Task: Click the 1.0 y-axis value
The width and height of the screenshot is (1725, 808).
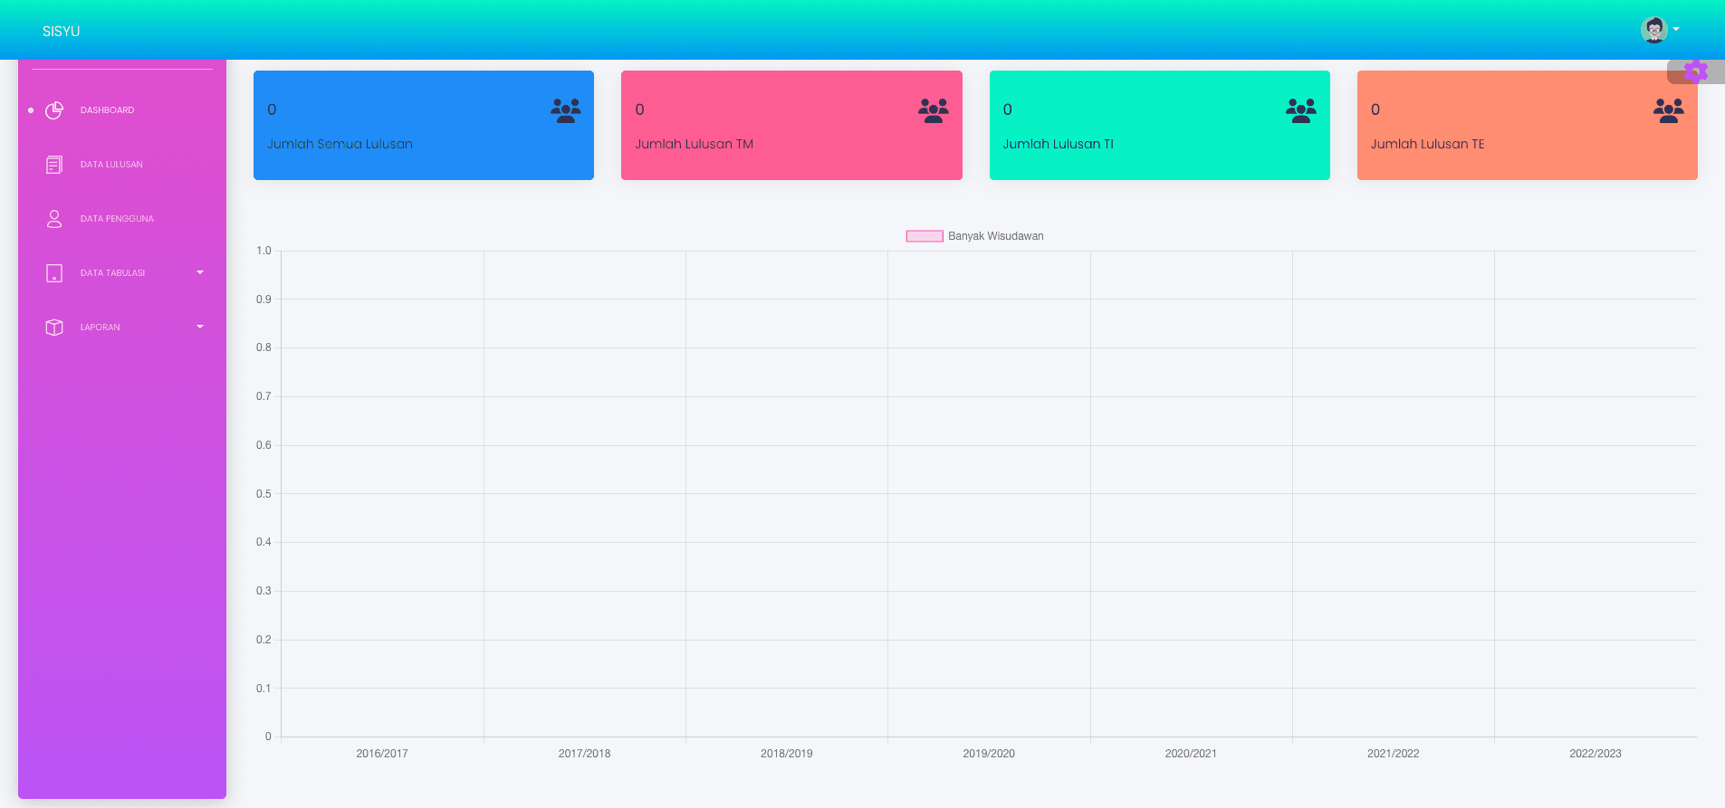Action: pyautogui.click(x=264, y=251)
